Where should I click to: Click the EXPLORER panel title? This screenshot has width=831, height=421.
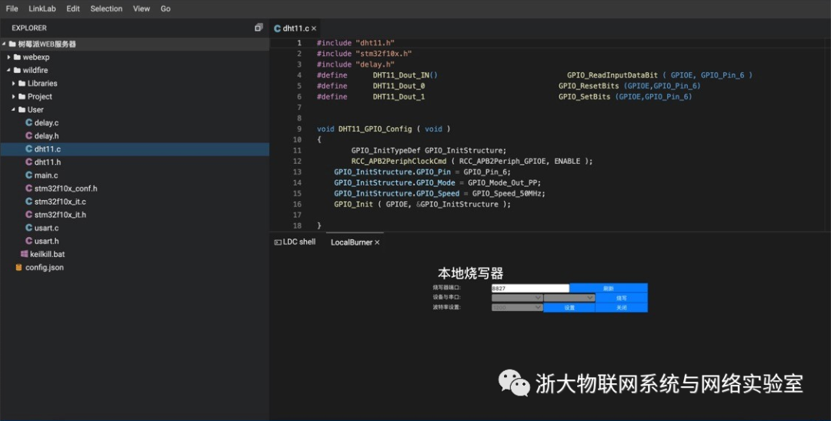(x=29, y=28)
